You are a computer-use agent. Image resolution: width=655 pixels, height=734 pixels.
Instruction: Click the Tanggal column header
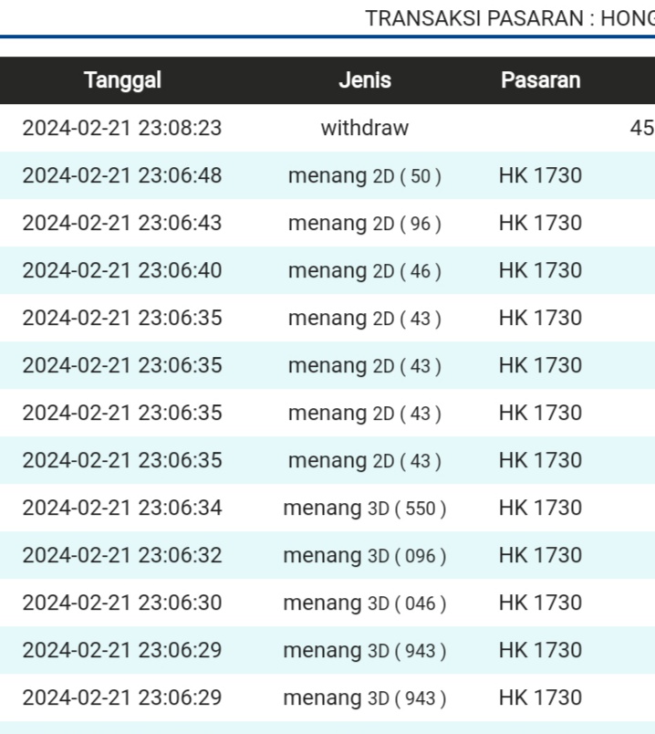(x=122, y=80)
